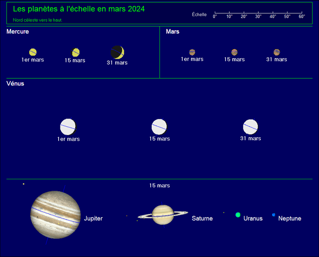
Task: Click the green Uranus disc
Action: click(238, 215)
